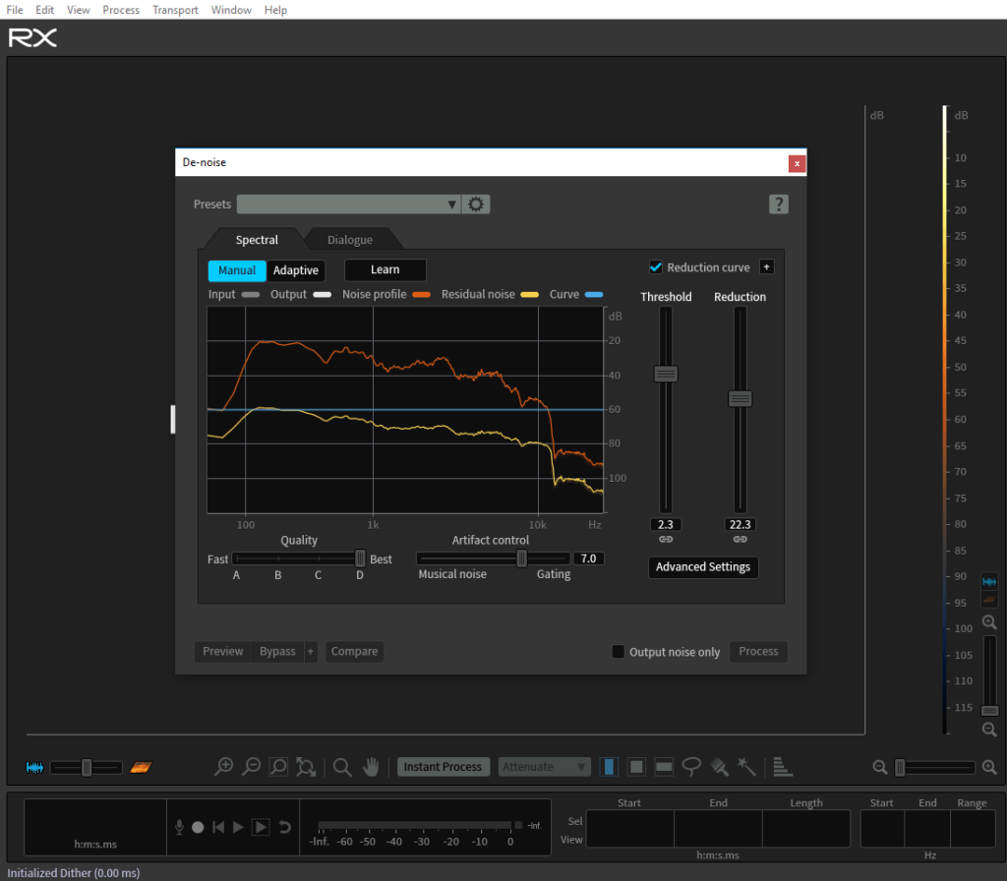Switch to the Dialogue tab

(349, 240)
